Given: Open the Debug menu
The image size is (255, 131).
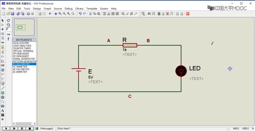Looking at the screenshot, I should 69,8.
